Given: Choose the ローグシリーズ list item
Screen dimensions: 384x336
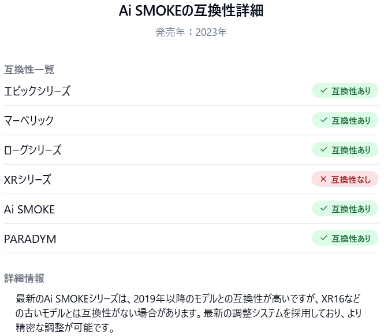Looking at the screenshot, I should click(x=32, y=150).
